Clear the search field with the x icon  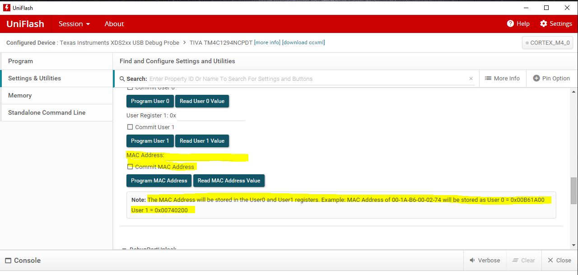point(471,79)
